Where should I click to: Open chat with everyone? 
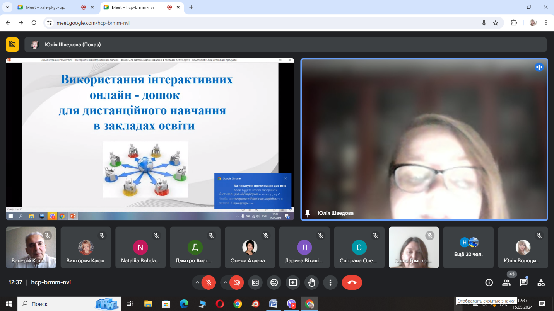pos(524,283)
